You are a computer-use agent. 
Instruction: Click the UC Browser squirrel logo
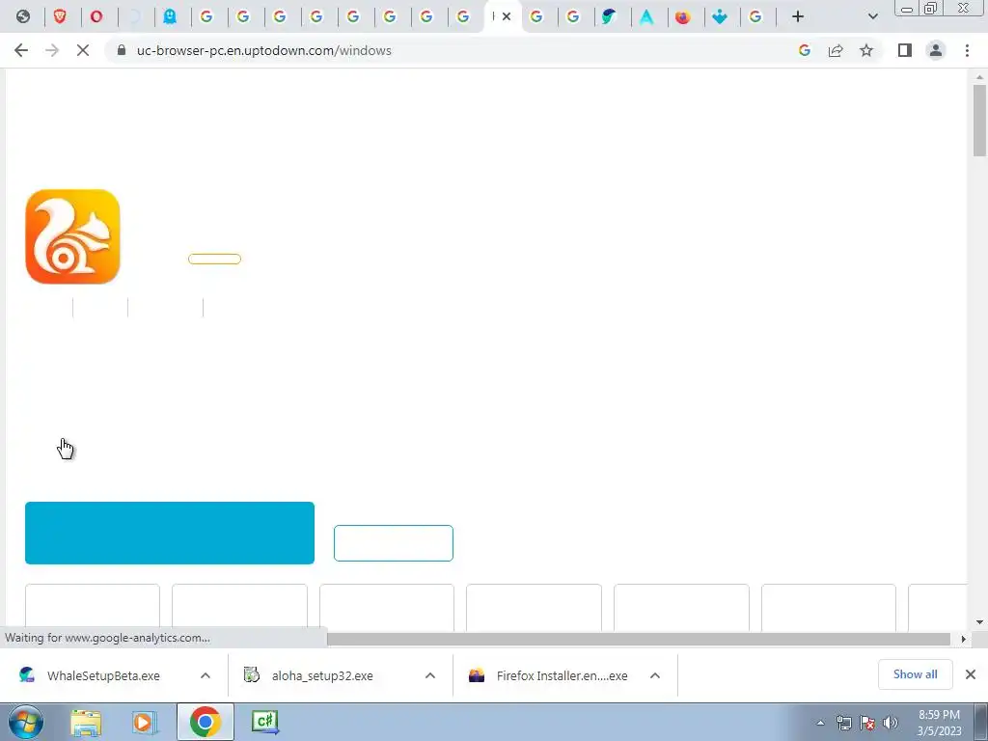coord(72,236)
